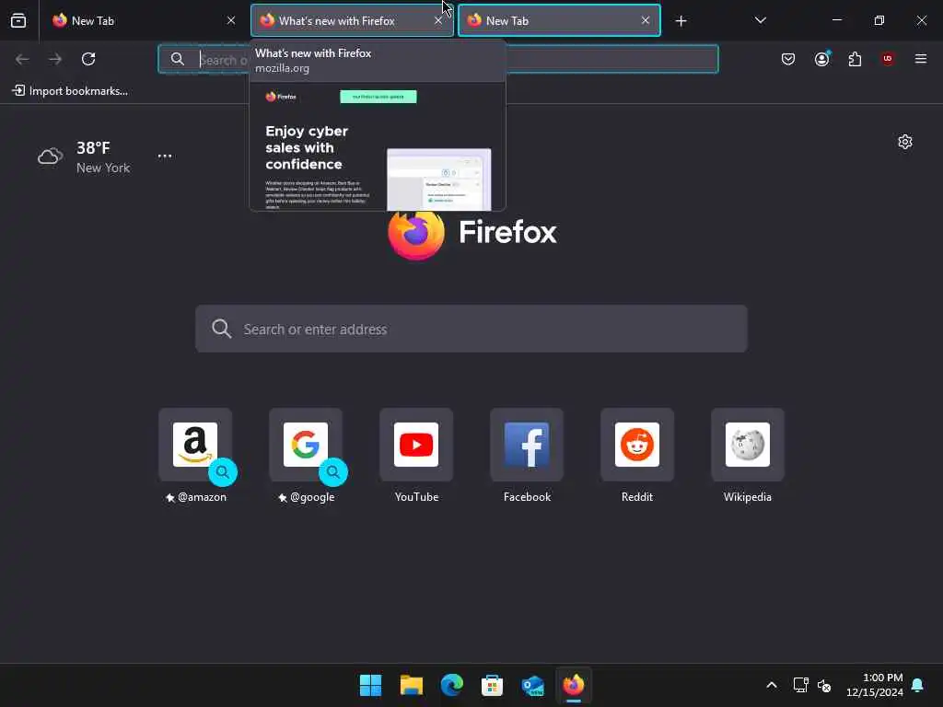This screenshot has height=707, width=943.
Task: Open network status in system tray
Action: coord(800,685)
